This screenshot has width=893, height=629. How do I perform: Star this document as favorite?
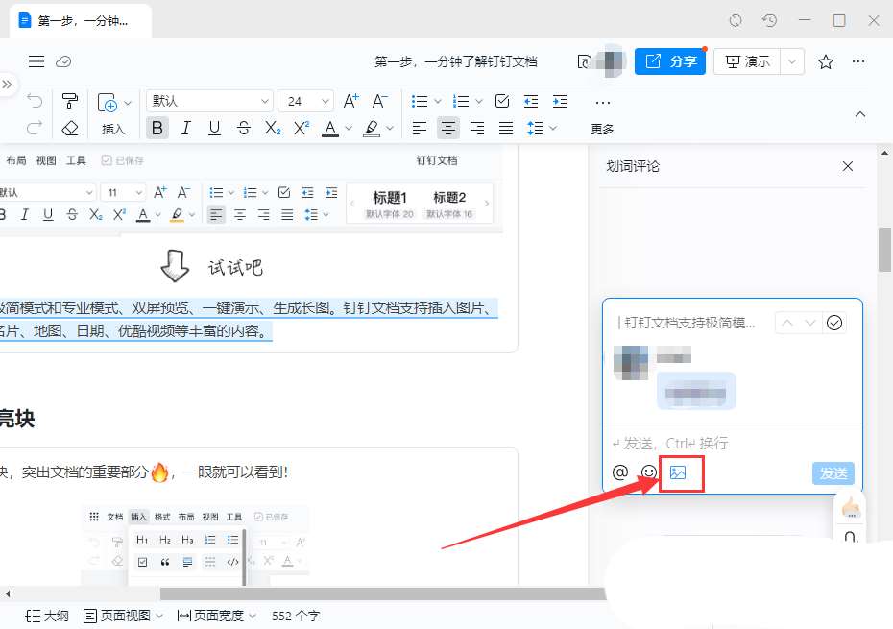[x=826, y=61]
